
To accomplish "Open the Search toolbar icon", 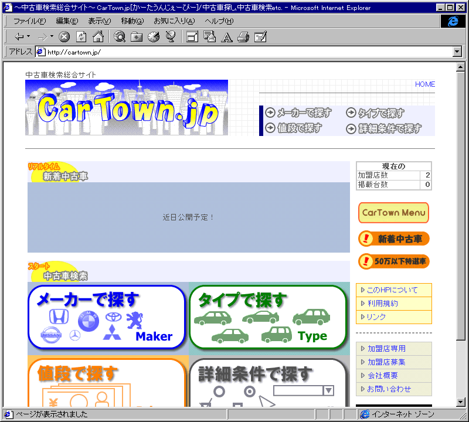I will pos(120,37).
